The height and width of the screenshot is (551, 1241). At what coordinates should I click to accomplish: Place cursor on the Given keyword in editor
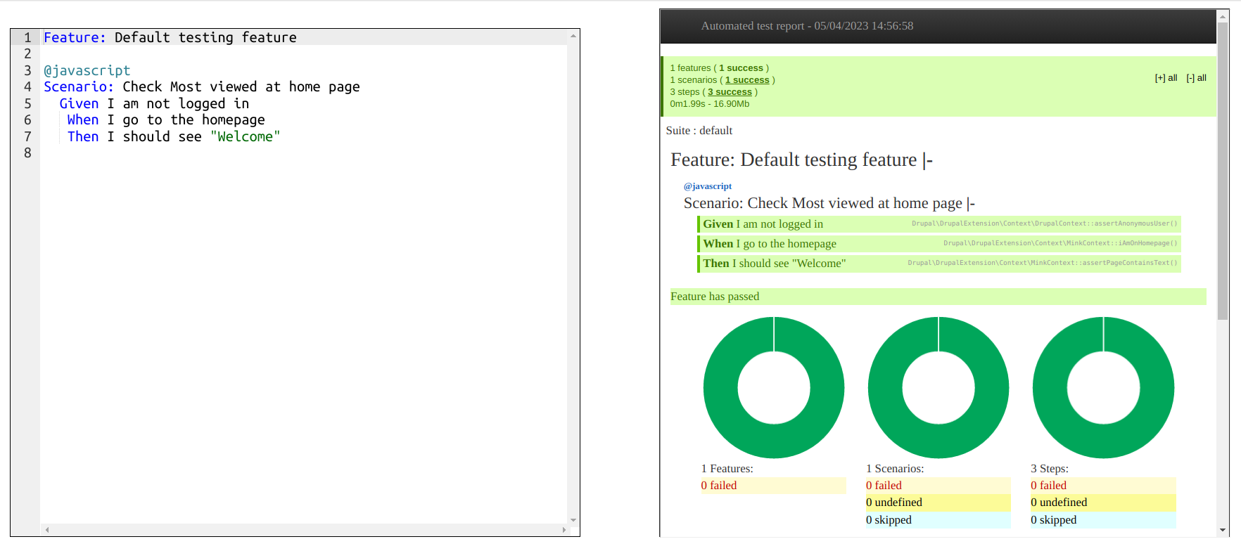tap(79, 103)
